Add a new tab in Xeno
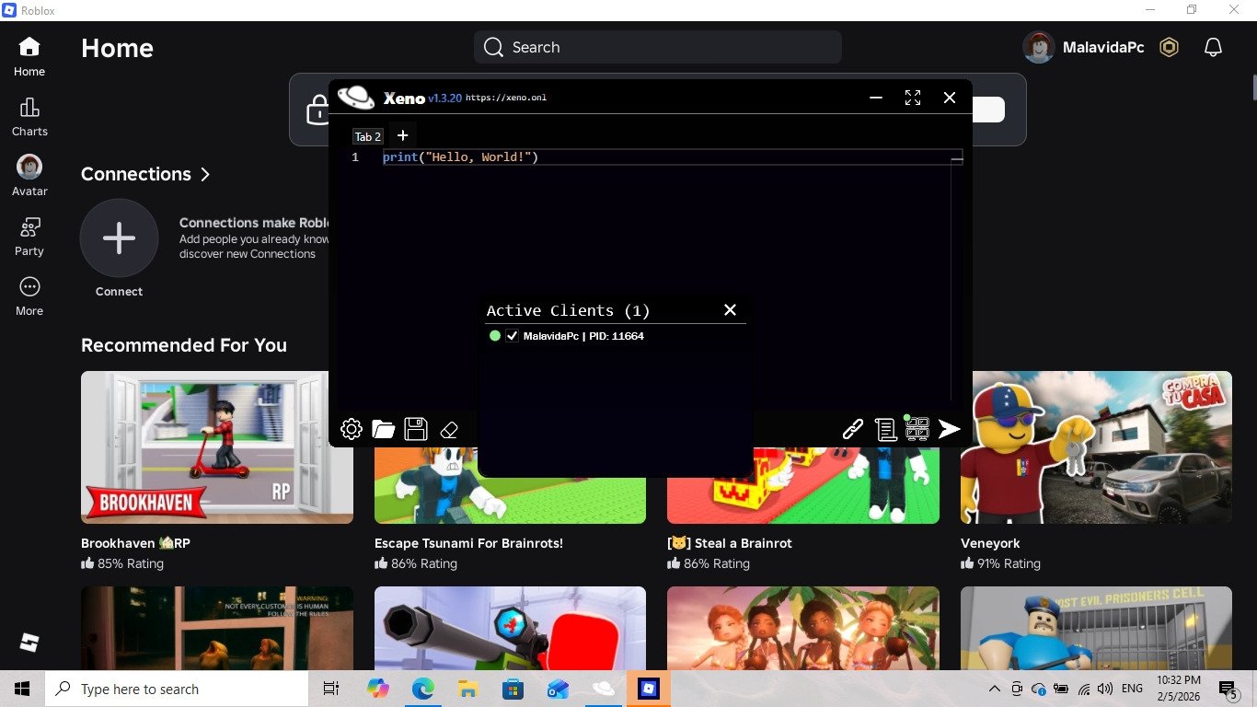 click(x=402, y=135)
